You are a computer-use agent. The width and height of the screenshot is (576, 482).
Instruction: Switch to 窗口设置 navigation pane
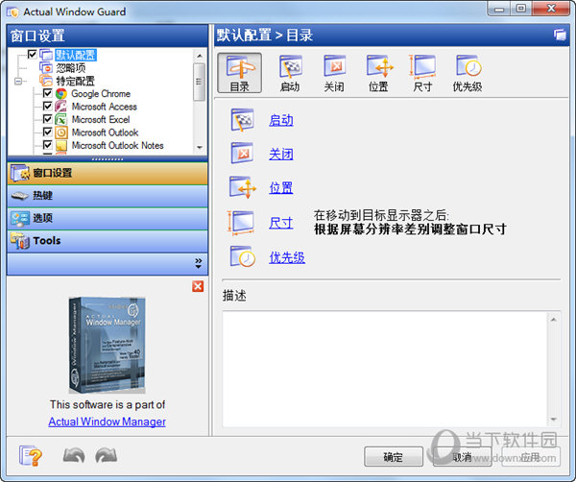108,173
